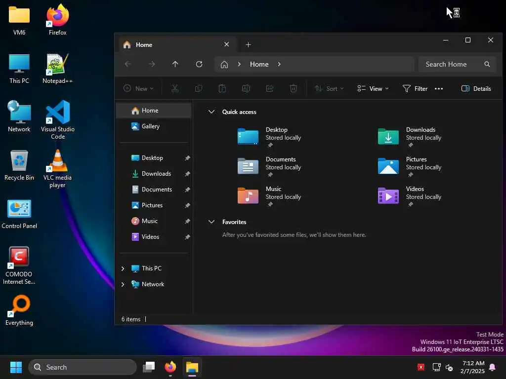Select Notepad++ desktop shortcut

pyautogui.click(x=57, y=69)
